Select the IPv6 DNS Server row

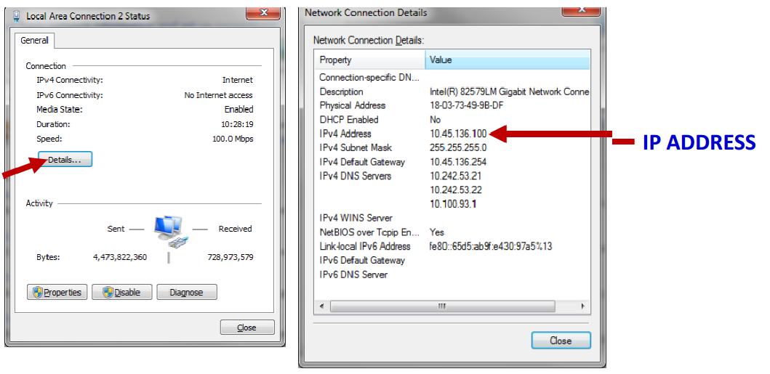click(x=452, y=275)
